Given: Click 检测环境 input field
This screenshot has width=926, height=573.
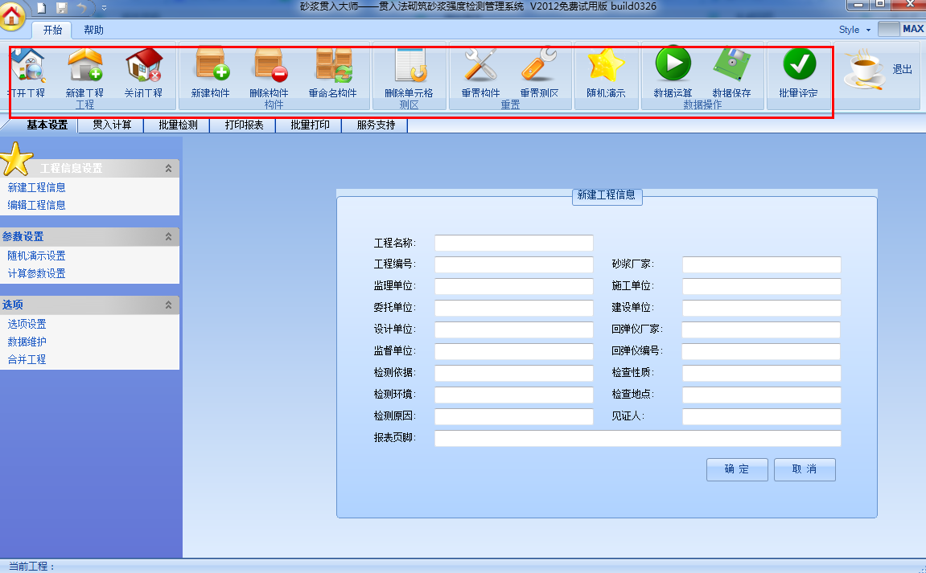Looking at the screenshot, I should click(514, 395).
